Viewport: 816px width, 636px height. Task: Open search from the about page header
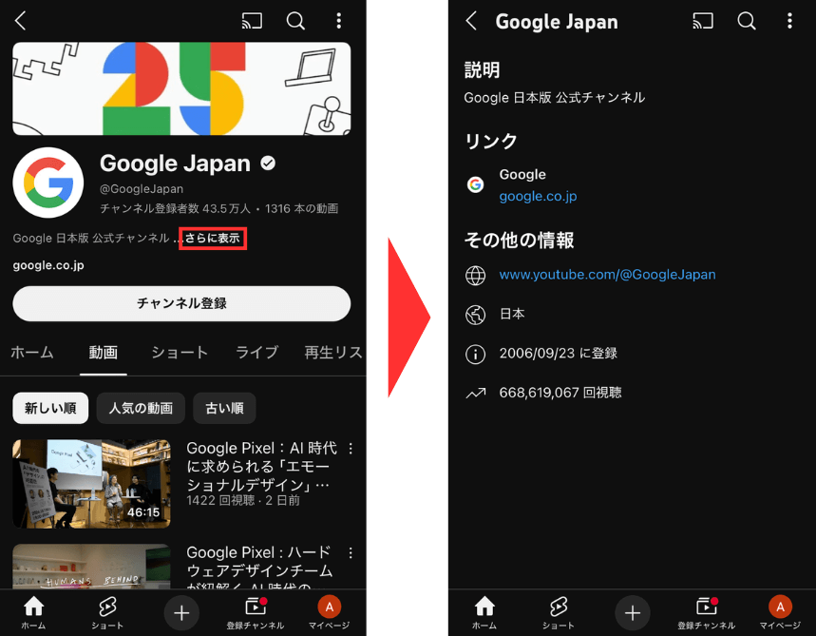[747, 21]
